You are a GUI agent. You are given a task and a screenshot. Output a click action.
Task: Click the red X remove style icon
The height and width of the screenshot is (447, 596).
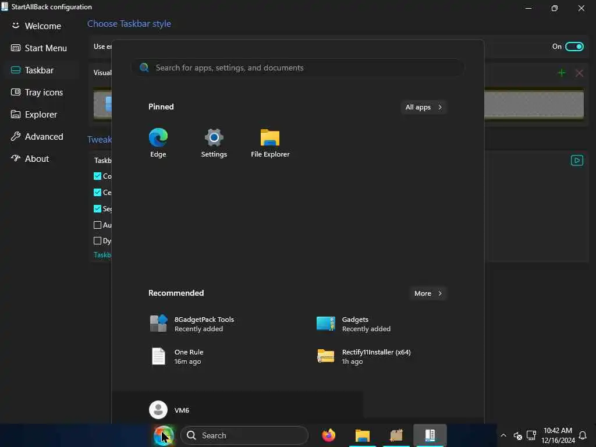pos(579,73)
